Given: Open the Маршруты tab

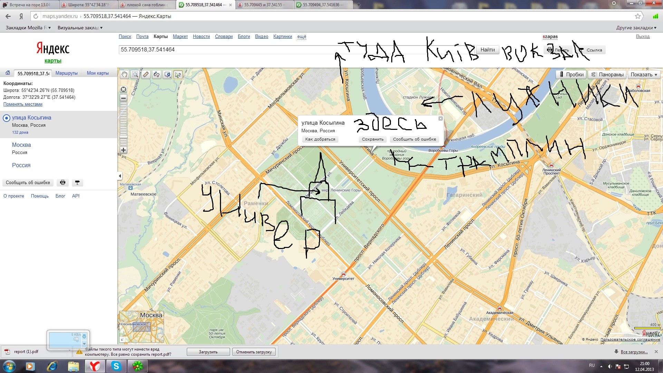Looking at the screenshot, I should click(67, 73).
